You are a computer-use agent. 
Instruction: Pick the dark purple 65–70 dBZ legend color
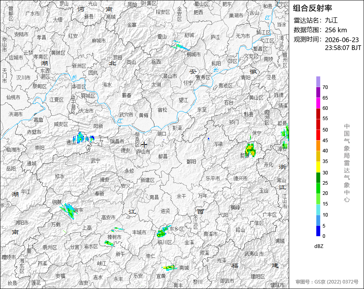[318, 92]
